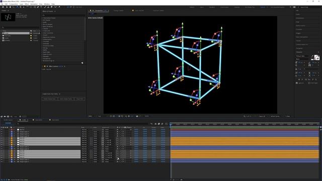This screenshot has width=322, height=181.
Task: Toggle the 3D switch of layer 1
Action: click(131, 130)
